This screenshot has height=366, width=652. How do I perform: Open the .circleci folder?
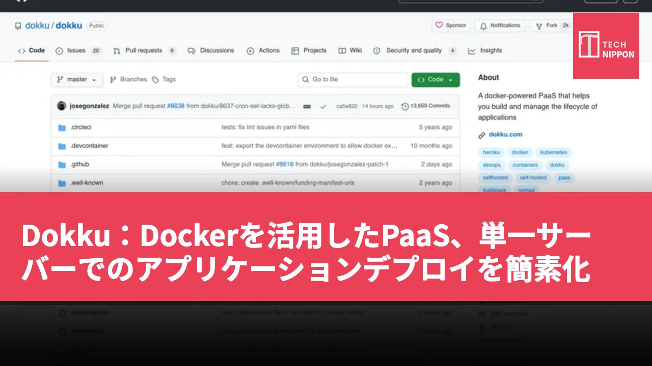pyautogui.click(x=80, y=128)
